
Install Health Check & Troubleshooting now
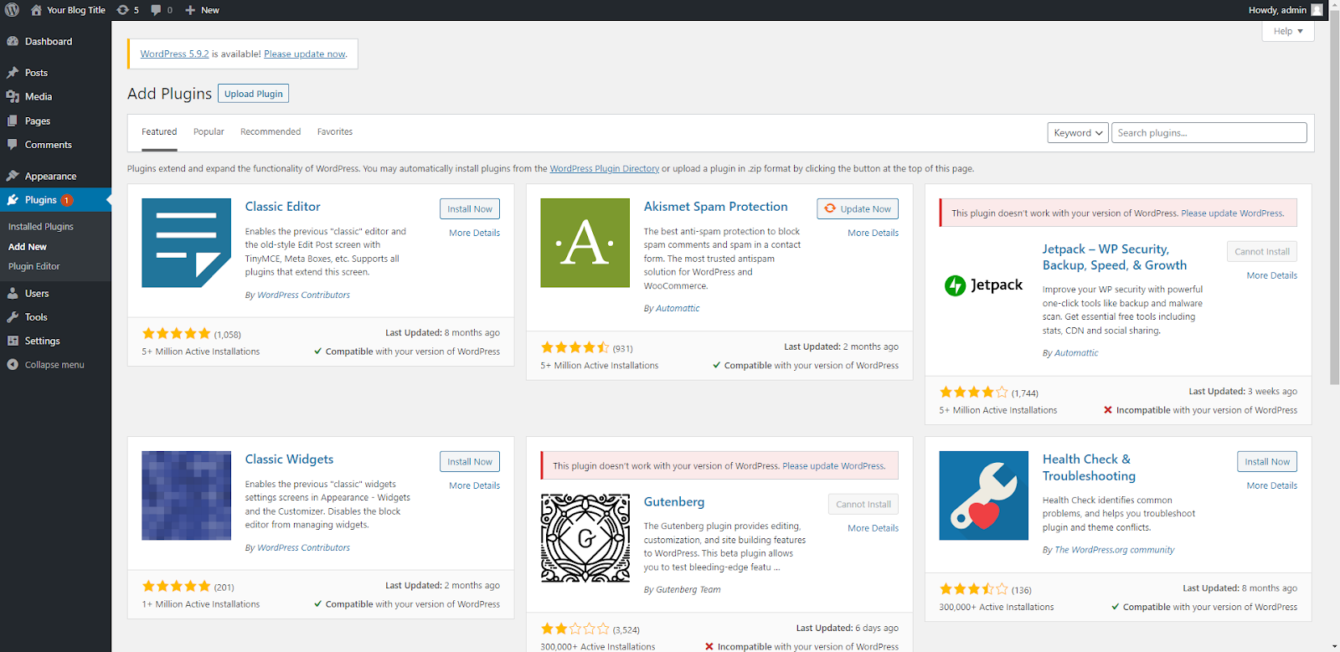coord(1267,462)
